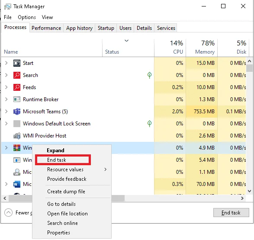
Task: Expand the Feeds process group
Action: (6, 87)
